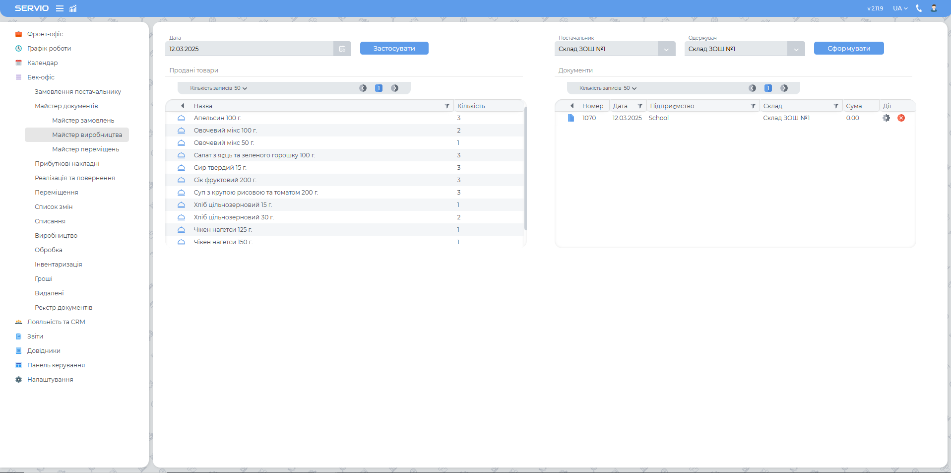Open the document icon for row 1070
Viewport: 951px width, 473px height.
(571, 118)
